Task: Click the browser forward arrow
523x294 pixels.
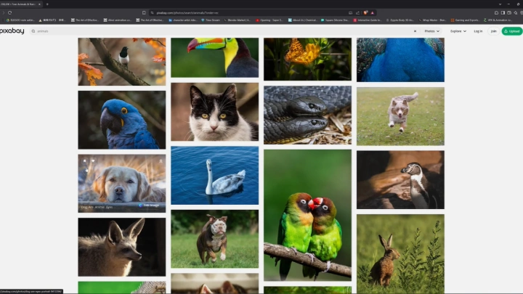Action: [x=3, y=12]
